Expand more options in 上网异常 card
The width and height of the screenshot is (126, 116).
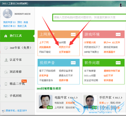pos(73,34)
